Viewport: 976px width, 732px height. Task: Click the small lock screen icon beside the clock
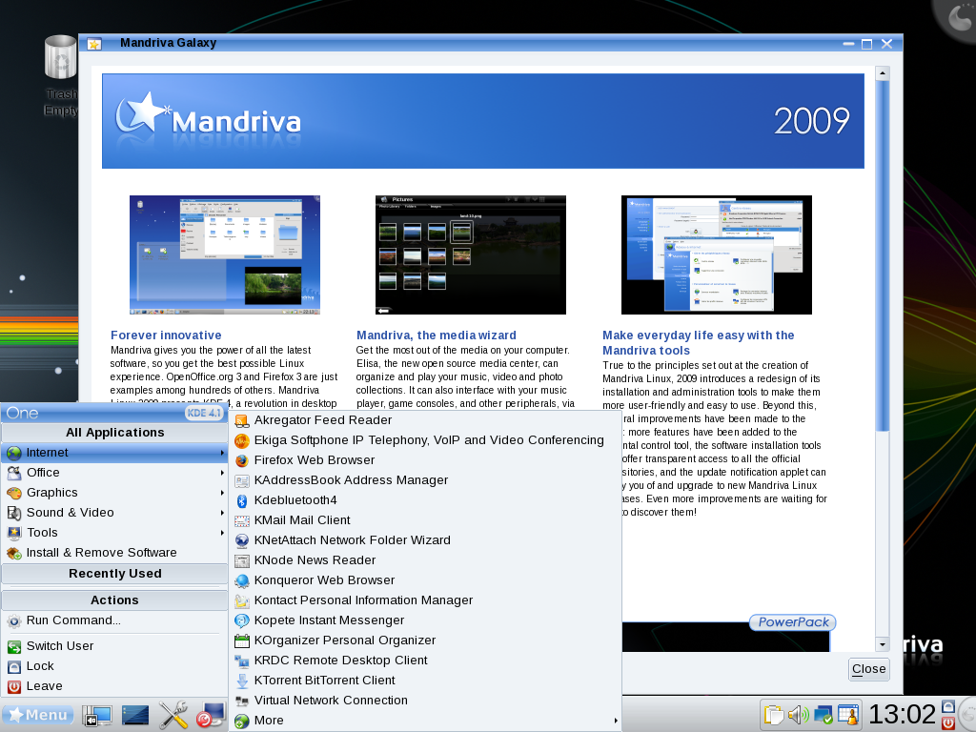[948, 706]
